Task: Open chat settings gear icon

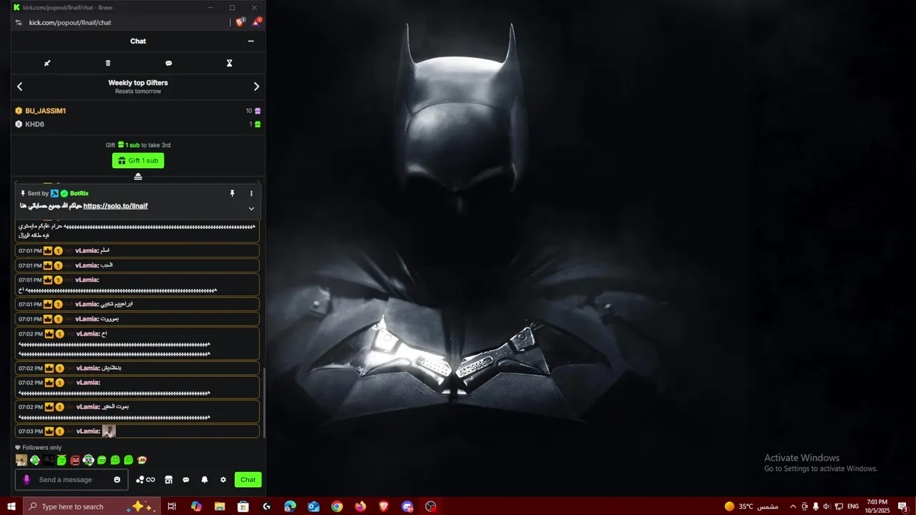Action: pos(223,480)
